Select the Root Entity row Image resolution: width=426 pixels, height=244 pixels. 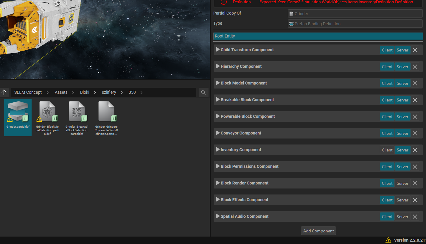coord(318,36)
